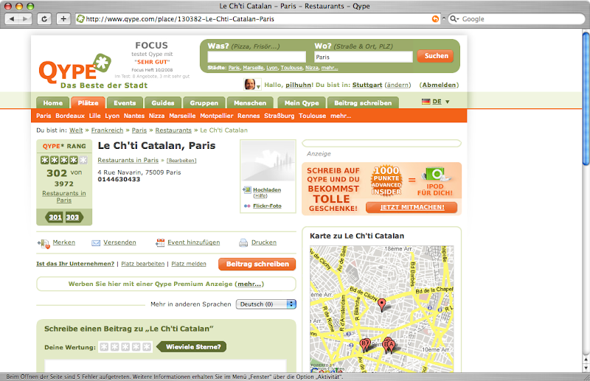Click the Frankreich breadcrumb link

pos(107,130)
